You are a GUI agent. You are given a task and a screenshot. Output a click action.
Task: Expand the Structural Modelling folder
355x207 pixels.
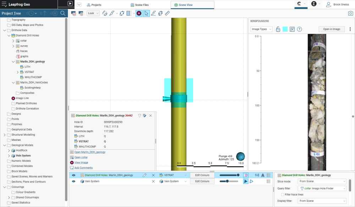pyautogui.click(x=5, y=135)
